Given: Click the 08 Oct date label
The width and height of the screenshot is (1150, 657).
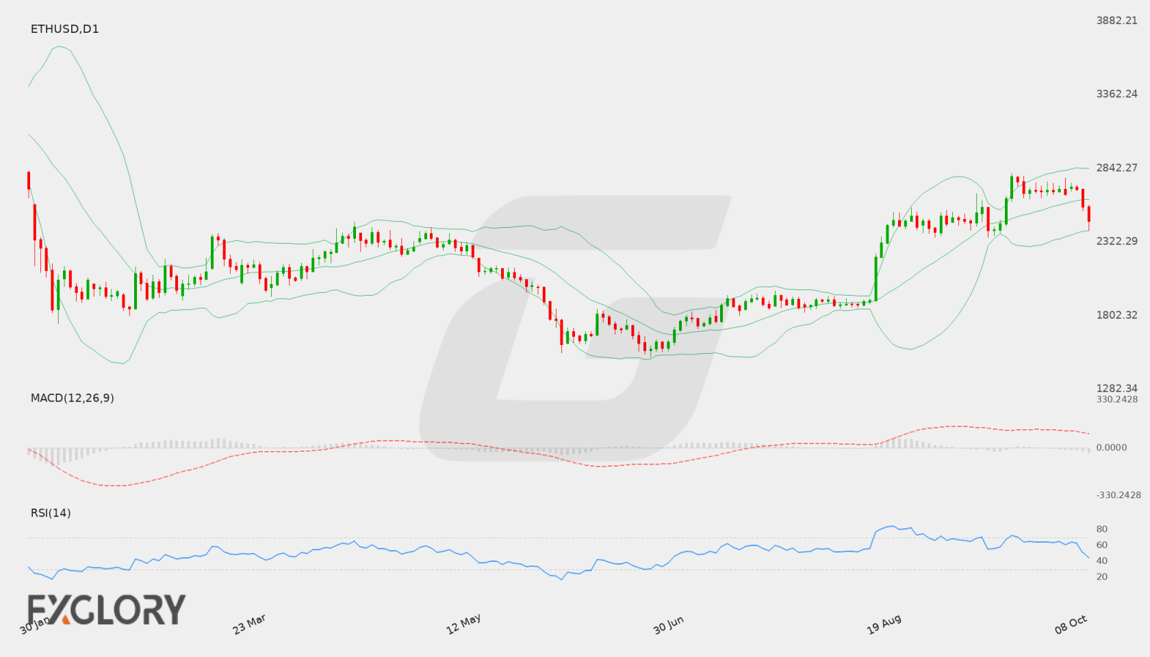Looking at the screenshot, I should coord(1071,624).
